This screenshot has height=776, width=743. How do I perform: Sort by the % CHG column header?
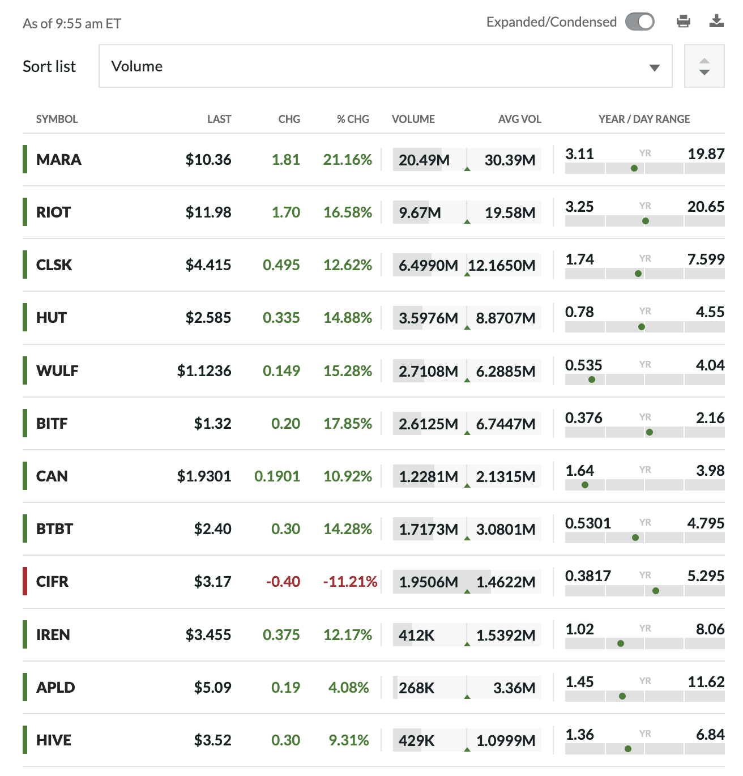pos(352,120)
